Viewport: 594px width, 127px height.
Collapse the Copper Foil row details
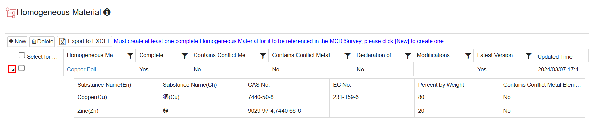(12, 69)
